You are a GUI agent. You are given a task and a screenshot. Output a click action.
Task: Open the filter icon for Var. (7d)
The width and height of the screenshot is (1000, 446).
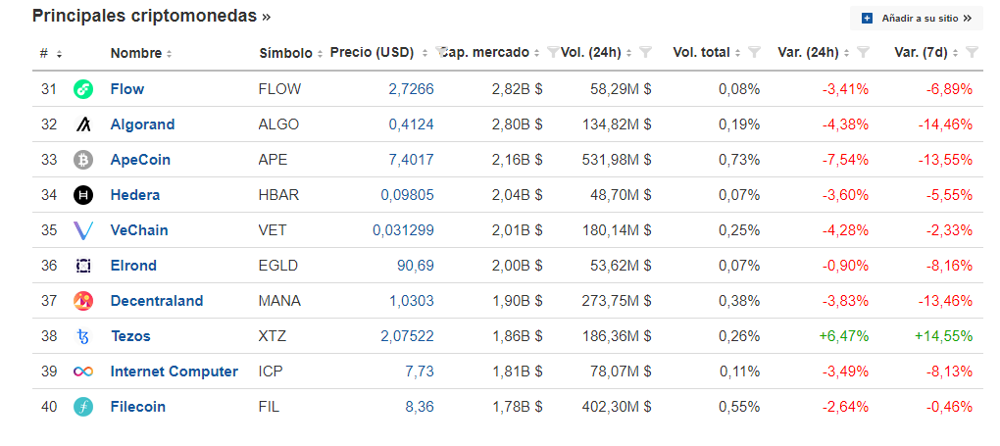tap(972, 52)
